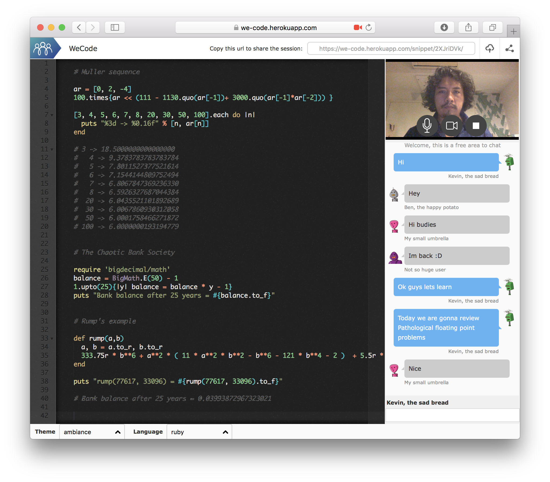Go back with Safari back arrow
Image resolution: width=550 pixels, height=482 pixels.
click(x=79, y=27)
